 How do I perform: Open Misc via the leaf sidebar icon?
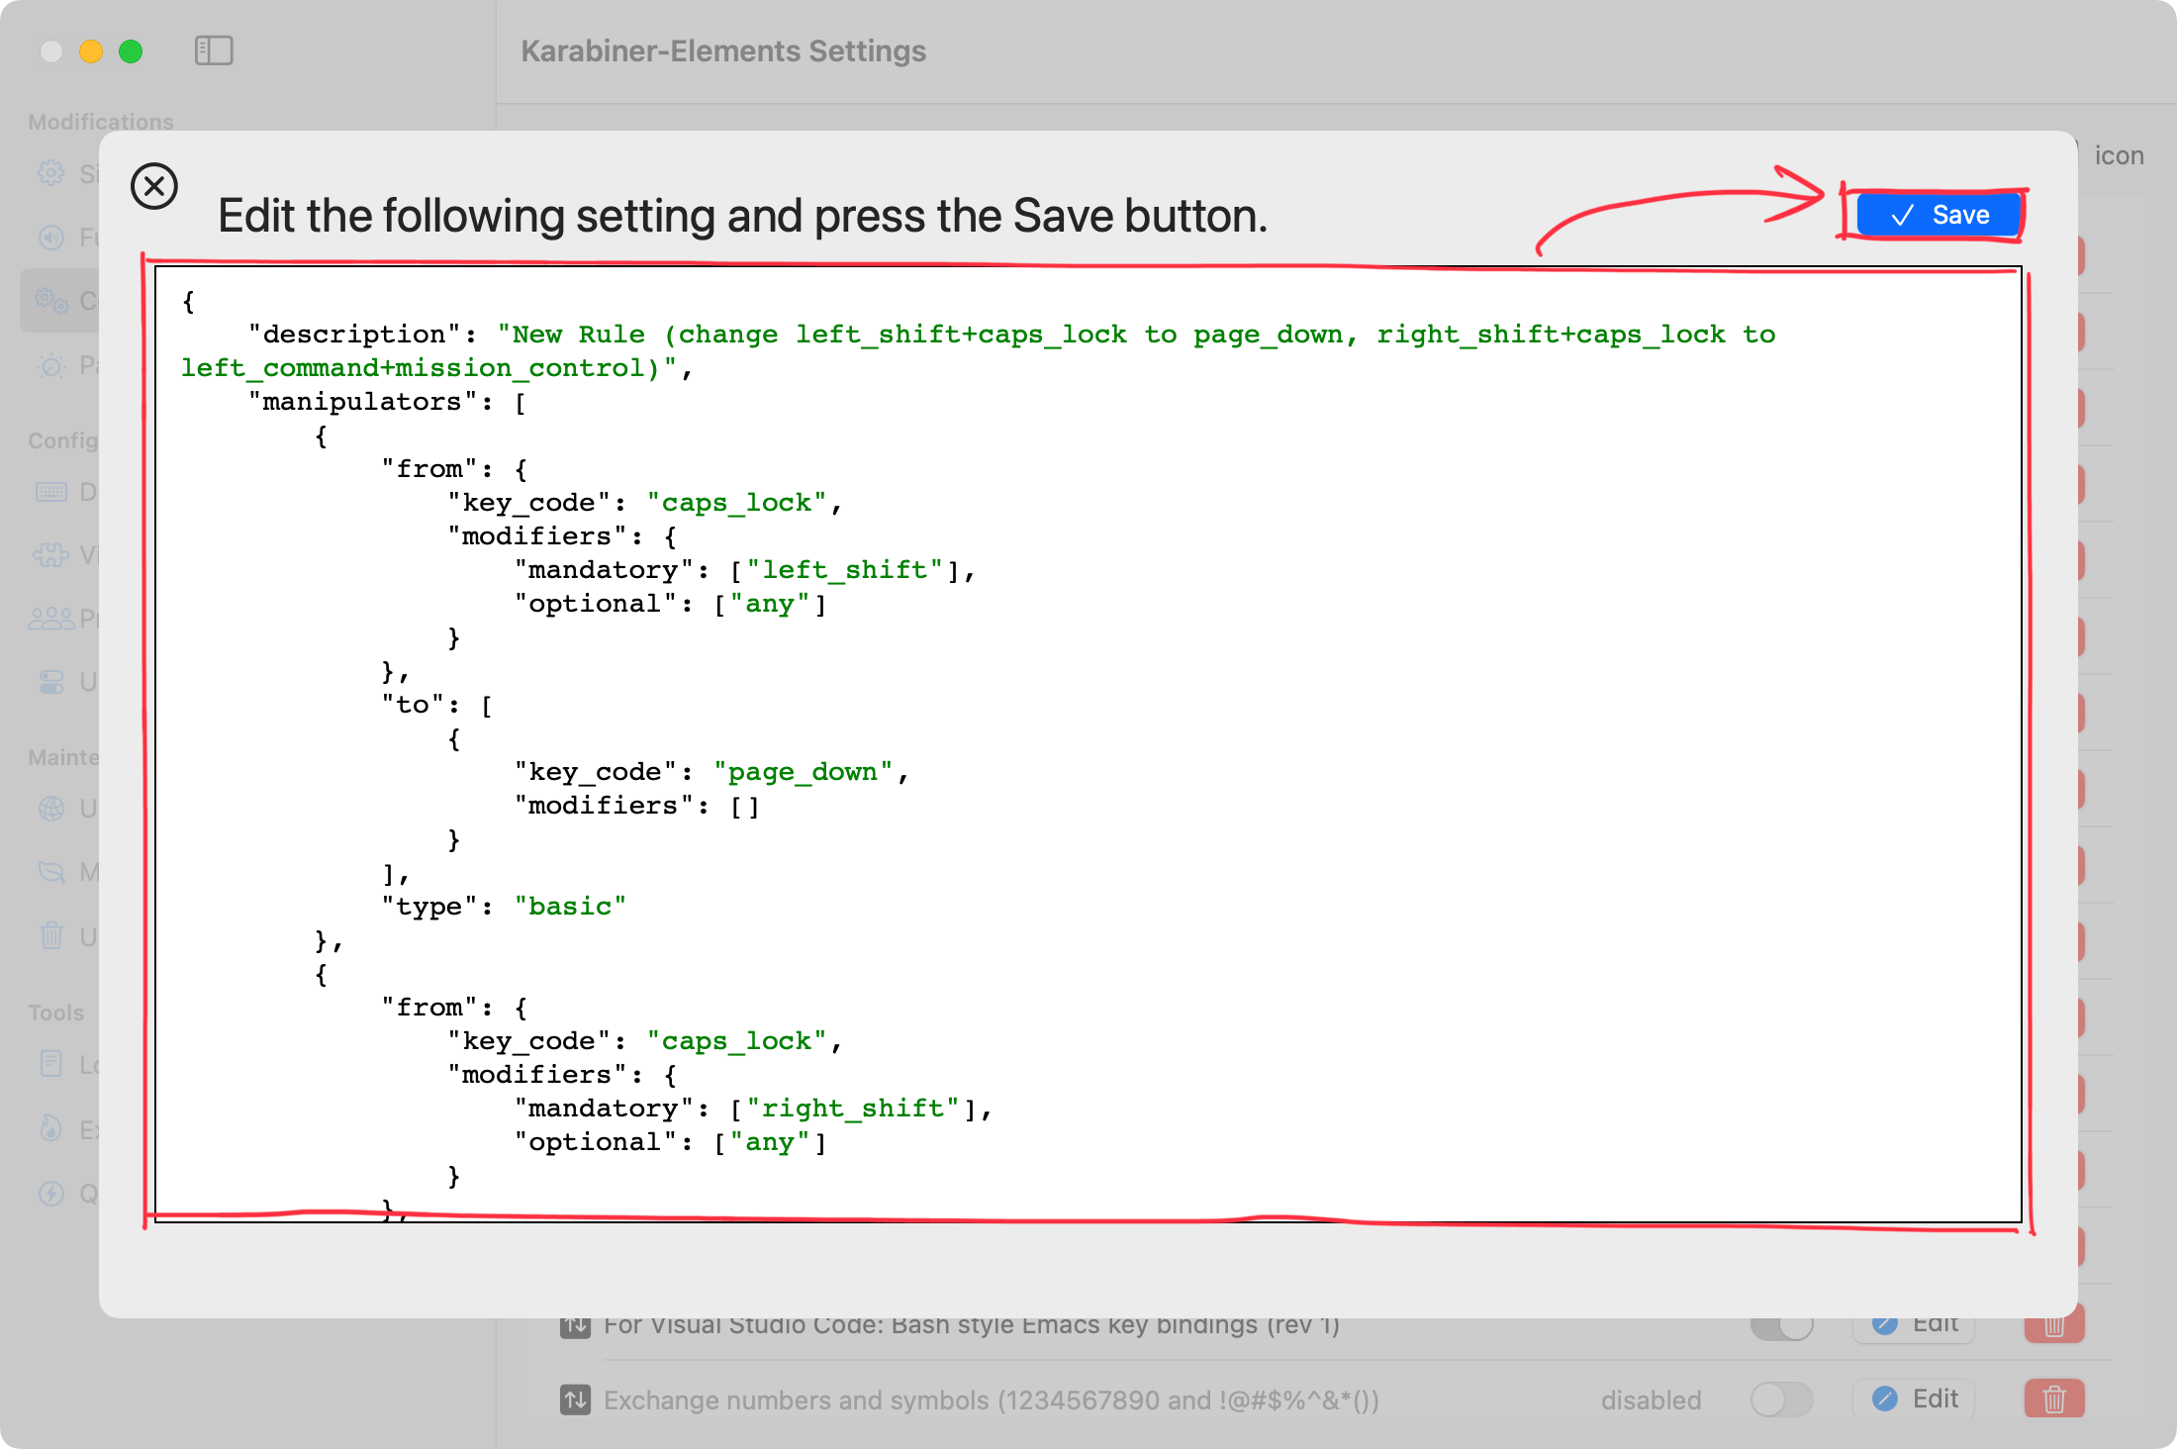click(51, 872)
